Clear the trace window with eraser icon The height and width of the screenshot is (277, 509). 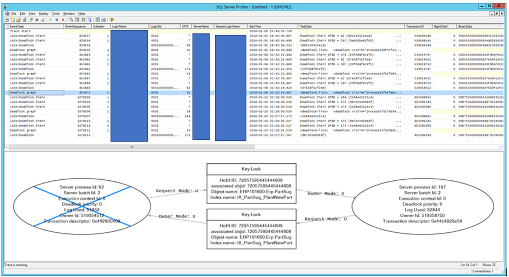click(43, 20)
